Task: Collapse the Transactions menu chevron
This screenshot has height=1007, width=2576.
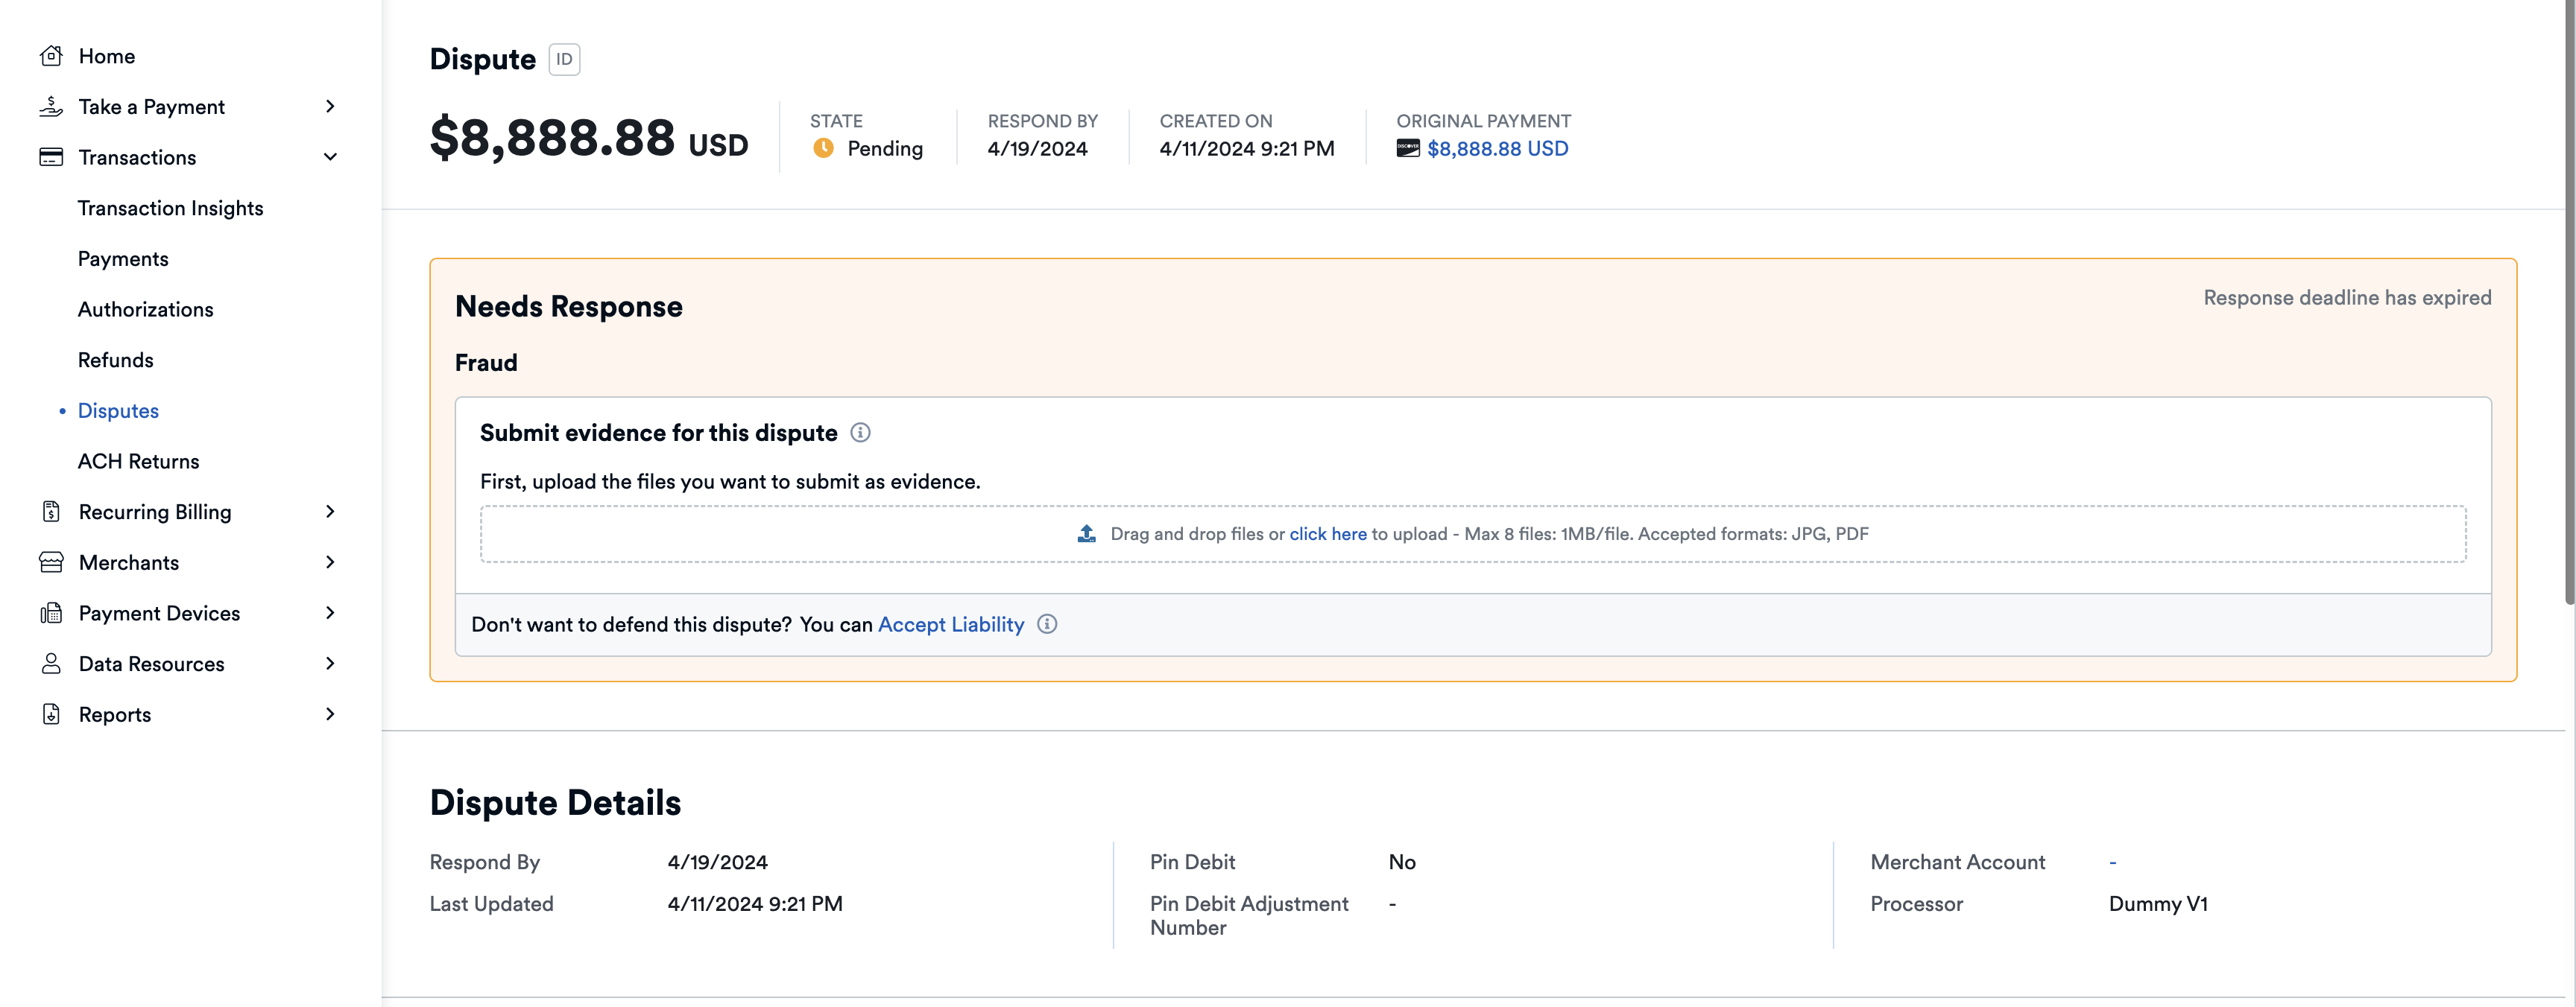Action: point(330,157)
